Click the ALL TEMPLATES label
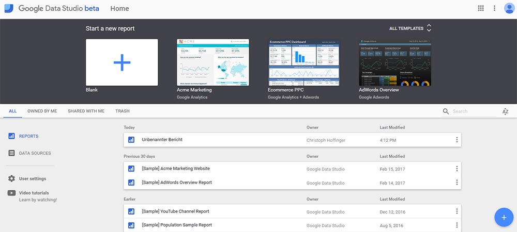Screen dimensions: 517x232 [x=406, y=28]
